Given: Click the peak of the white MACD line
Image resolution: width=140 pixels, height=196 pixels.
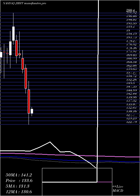Looking at the screenshot, I should coord(50,142).
